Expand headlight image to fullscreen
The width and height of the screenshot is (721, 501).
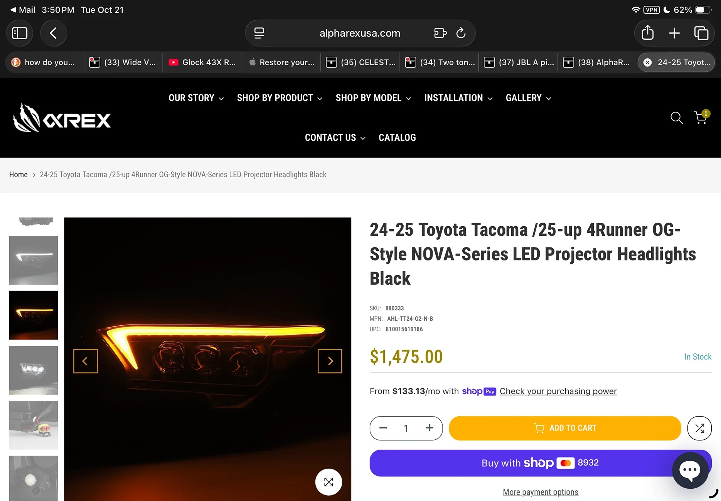pos(328,482)
